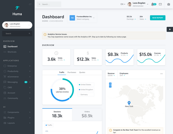Switch to the Quotes tab

(x=82, y=72)
